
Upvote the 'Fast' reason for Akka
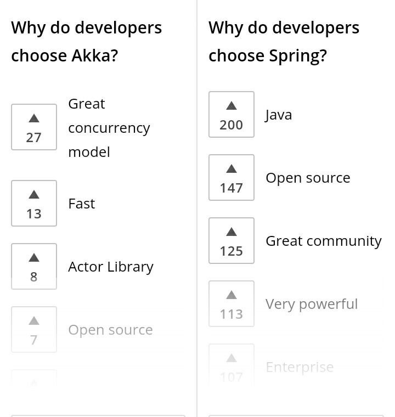[34, 204]
